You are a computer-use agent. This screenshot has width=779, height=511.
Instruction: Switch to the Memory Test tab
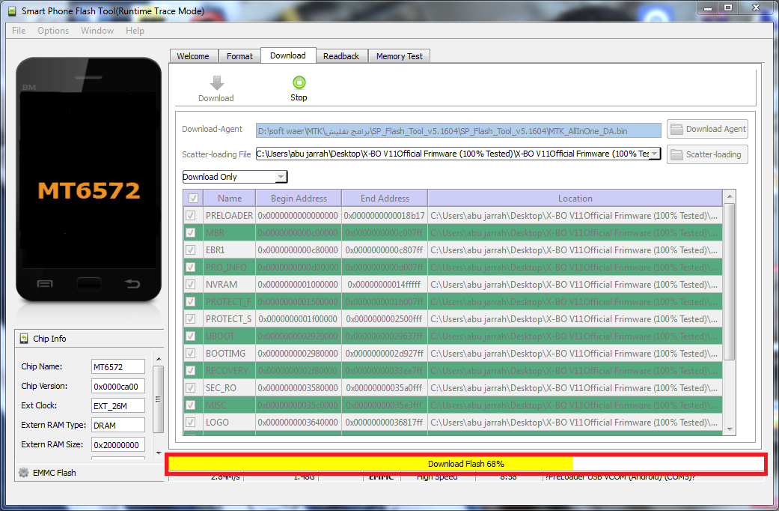click(x=399, y=56)
